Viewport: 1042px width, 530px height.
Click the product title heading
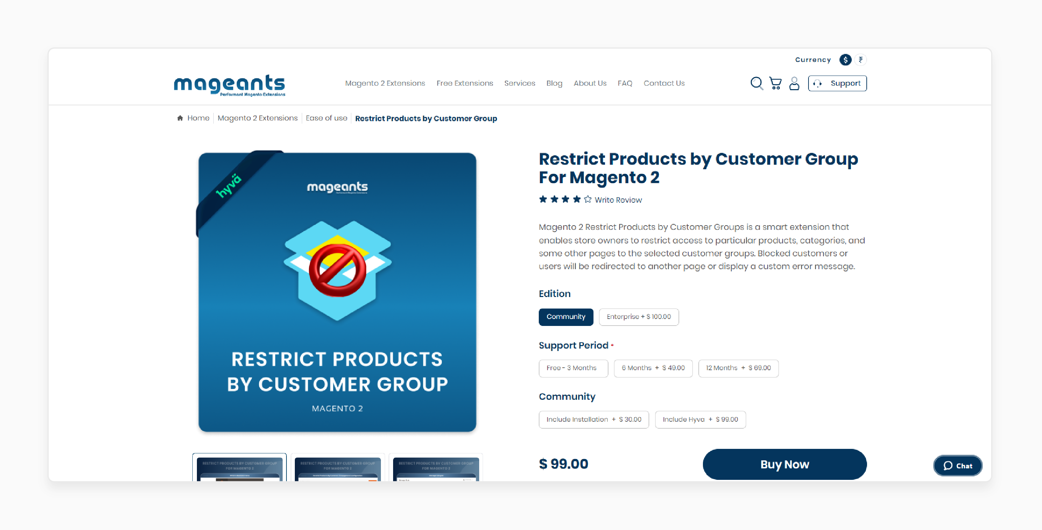698,168
